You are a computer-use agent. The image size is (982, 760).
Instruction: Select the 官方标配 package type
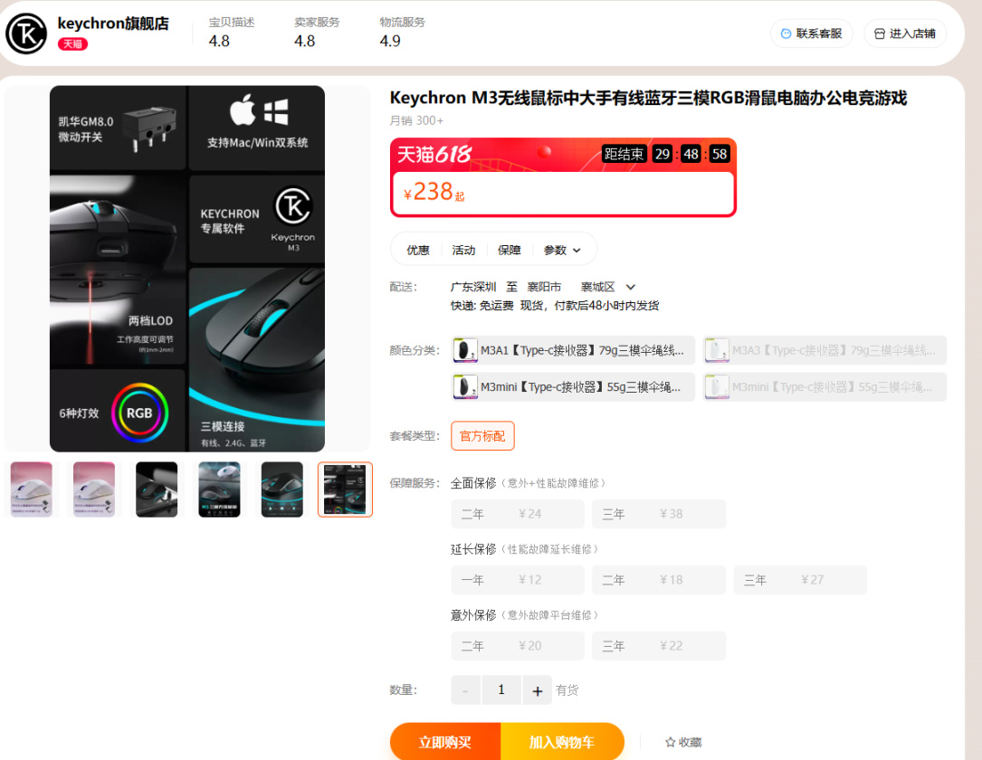pos(482,436)
